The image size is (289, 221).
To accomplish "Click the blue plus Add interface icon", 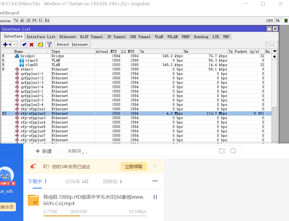I will [x=5, y=44].
